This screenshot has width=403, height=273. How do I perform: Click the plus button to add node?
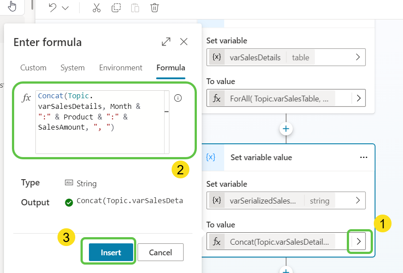[286, 128]
